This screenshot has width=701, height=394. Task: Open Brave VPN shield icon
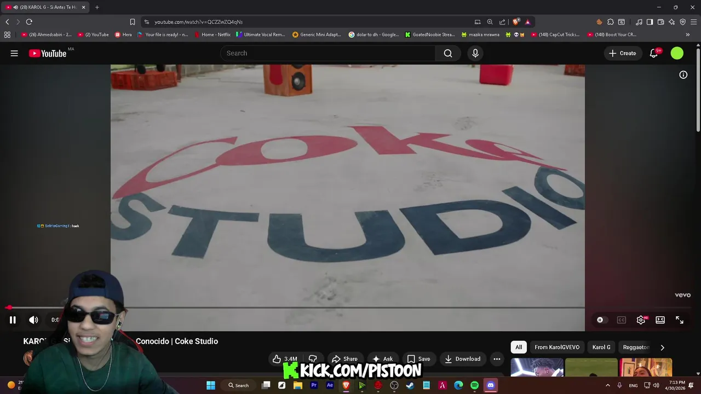(x=683, y=22)
